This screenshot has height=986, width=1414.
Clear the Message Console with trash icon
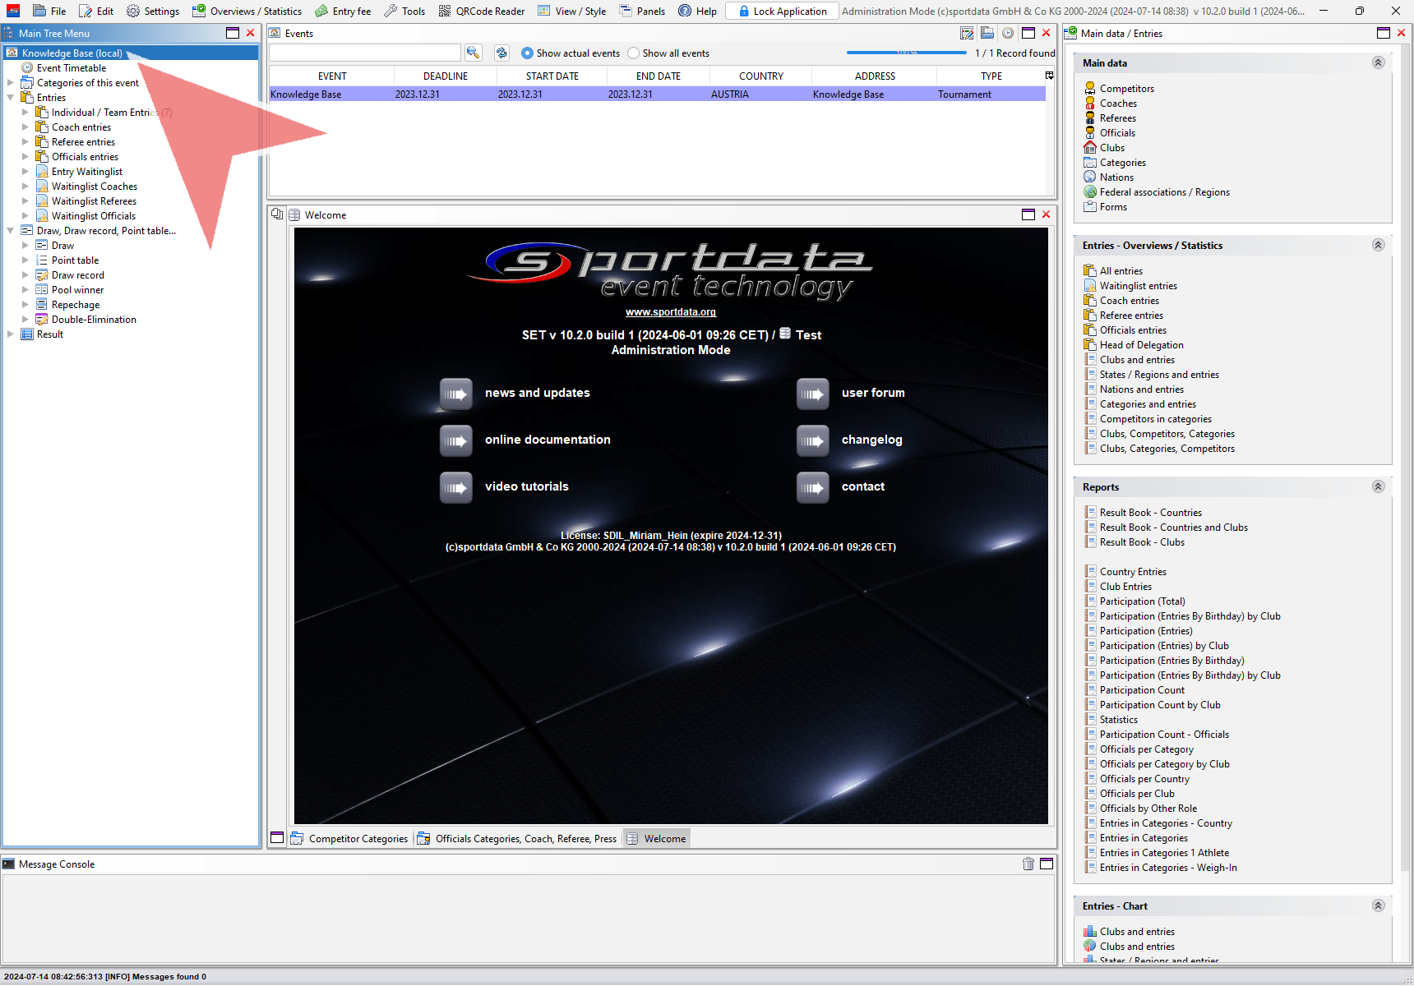click(x=1028, y=864)
